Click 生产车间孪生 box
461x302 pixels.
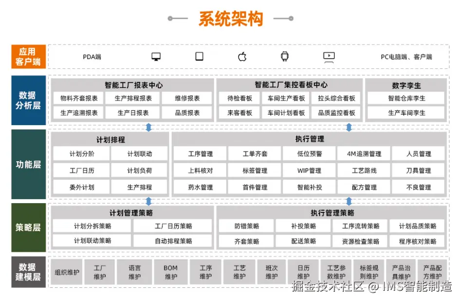point(406,113)
